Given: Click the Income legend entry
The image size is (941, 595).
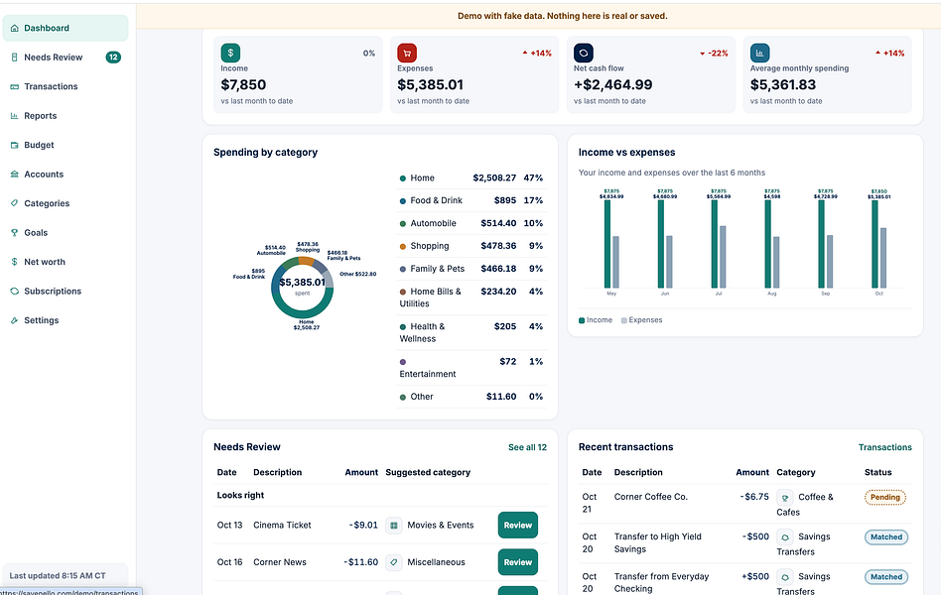Looking at the screenshot, I should click(596, 320).
